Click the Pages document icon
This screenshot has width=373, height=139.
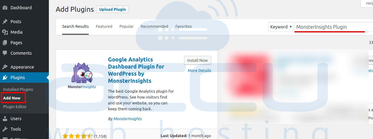pos(5,43)
